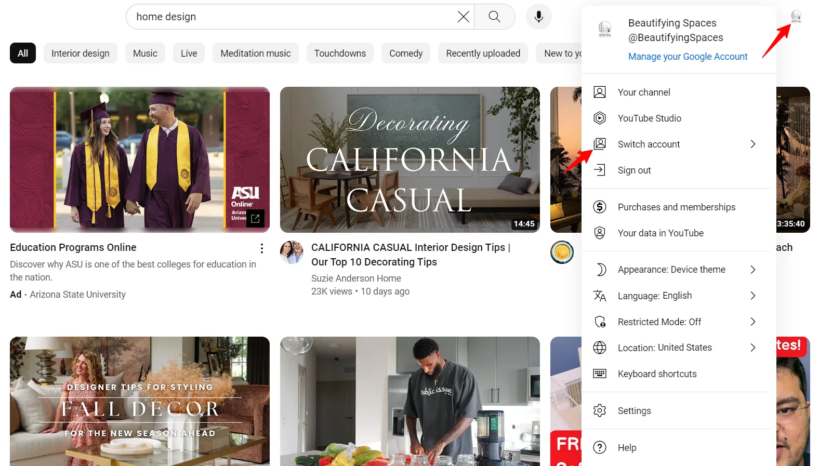
Task: Open Keyboard shortcuts from the menu
Action: (x=657, y=374)
